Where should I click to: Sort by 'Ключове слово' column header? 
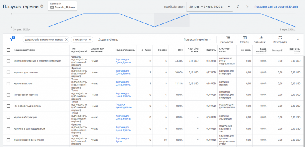click(224, 50)
